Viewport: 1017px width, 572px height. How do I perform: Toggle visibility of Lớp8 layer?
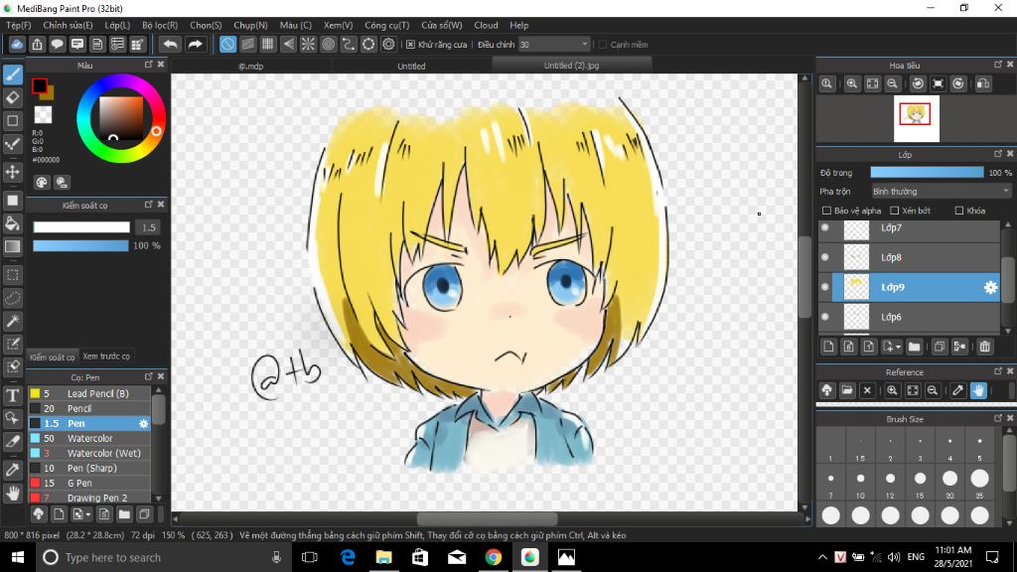825,257
